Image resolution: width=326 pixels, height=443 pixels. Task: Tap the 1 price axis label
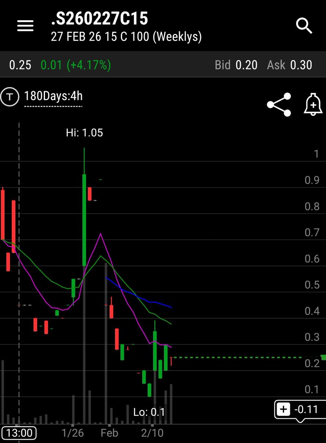[x=316, y=154]
